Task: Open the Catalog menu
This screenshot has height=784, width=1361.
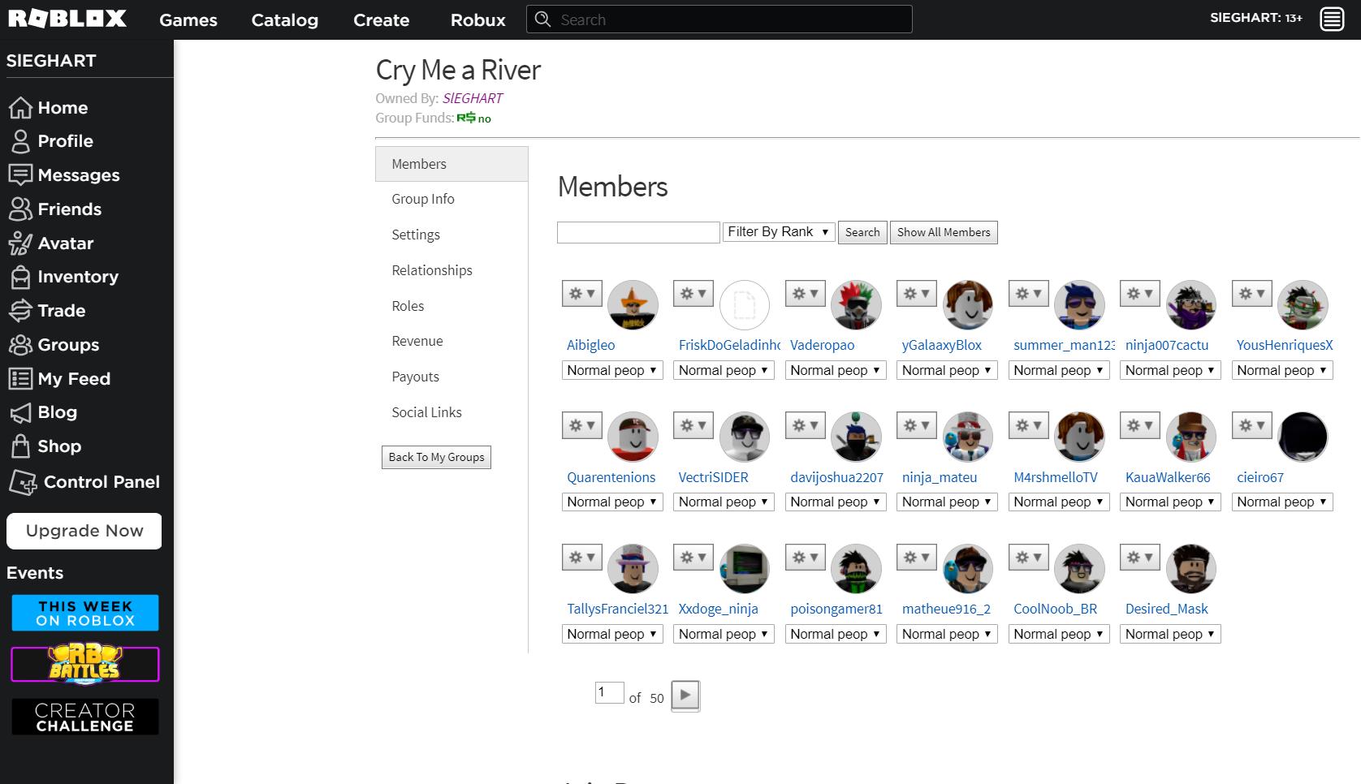Action: [285, 20]
